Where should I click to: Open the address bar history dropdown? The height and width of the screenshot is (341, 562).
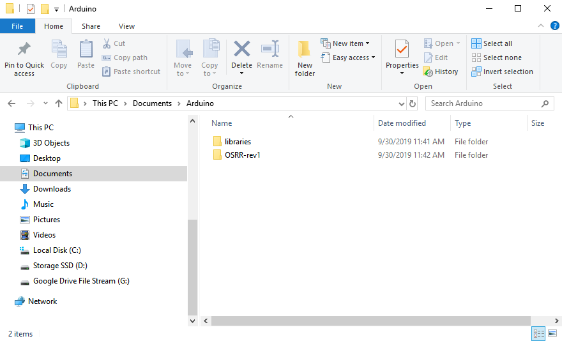pyautogui.click(x=402, y=103)
